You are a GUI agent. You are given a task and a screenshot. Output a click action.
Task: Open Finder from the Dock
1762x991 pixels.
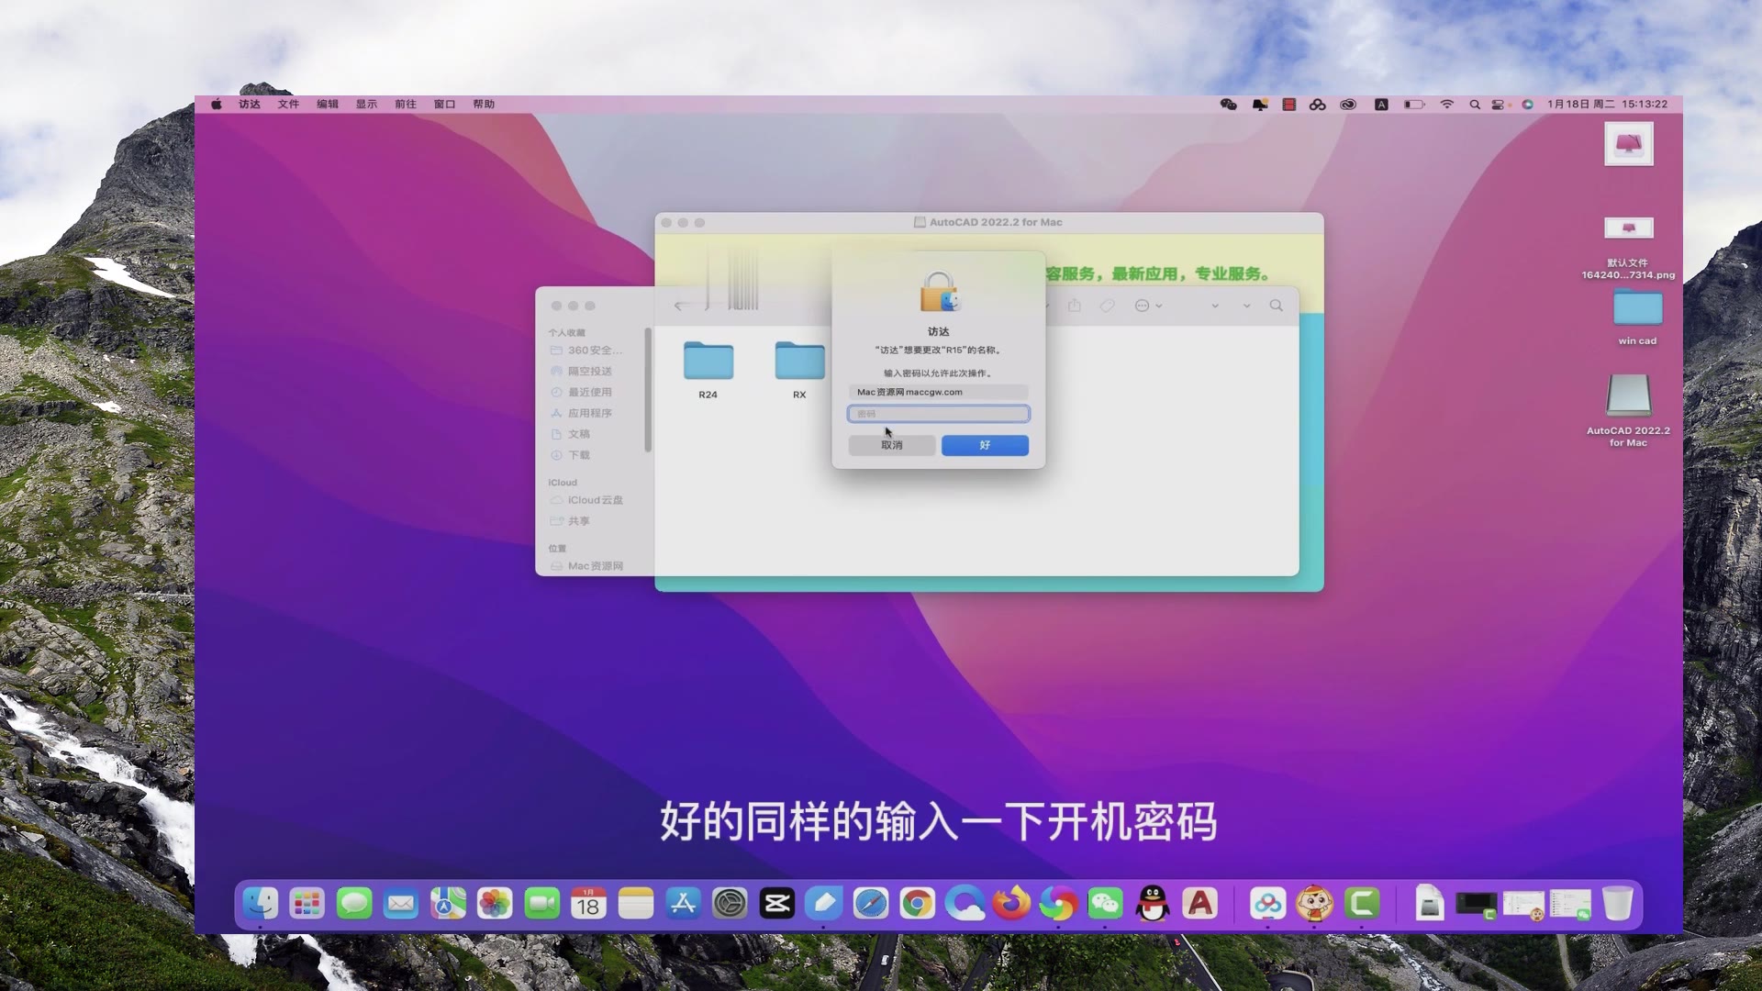click(x=261, y=904)
